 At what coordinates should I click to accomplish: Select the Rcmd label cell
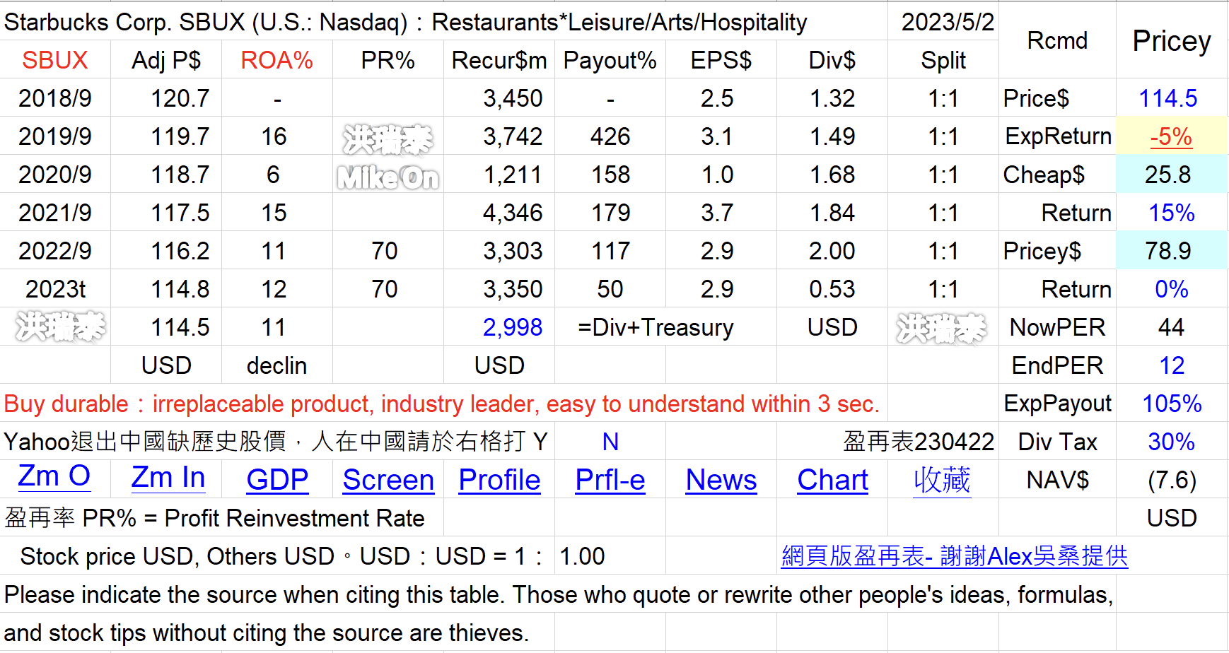1057,40
